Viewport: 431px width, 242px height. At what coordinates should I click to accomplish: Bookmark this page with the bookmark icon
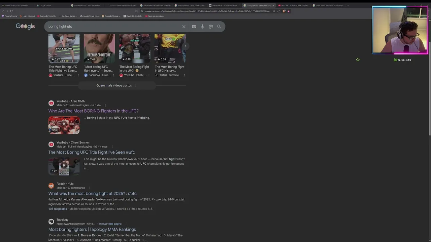pyautogui.click(x=136, y=11)
